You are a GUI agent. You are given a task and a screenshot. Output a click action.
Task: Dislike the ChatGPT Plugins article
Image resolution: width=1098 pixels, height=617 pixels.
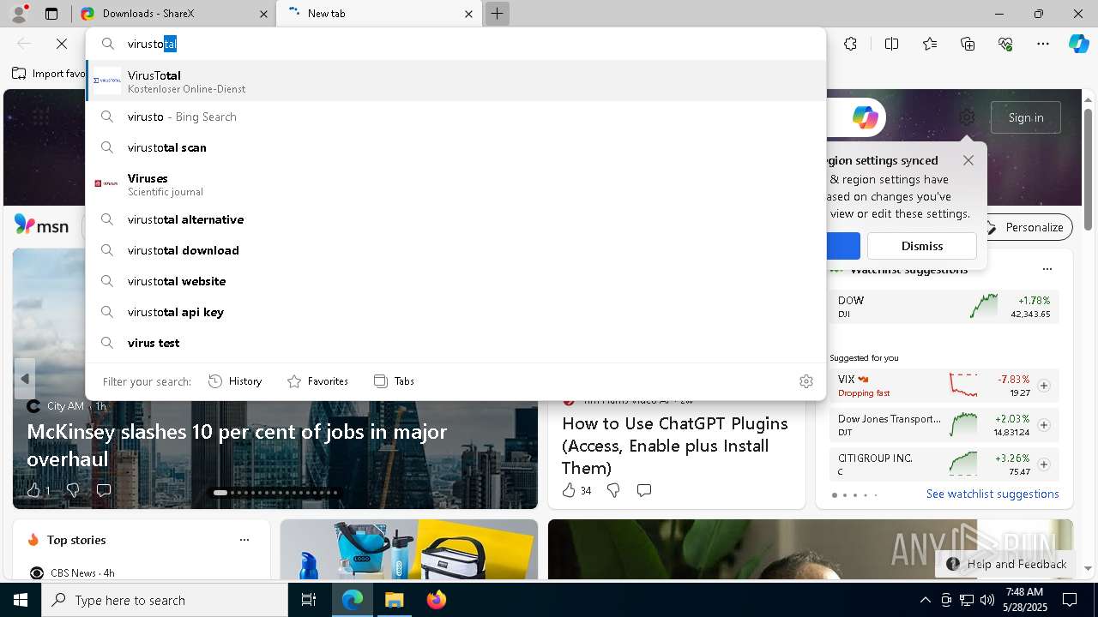tap(613, 490)
